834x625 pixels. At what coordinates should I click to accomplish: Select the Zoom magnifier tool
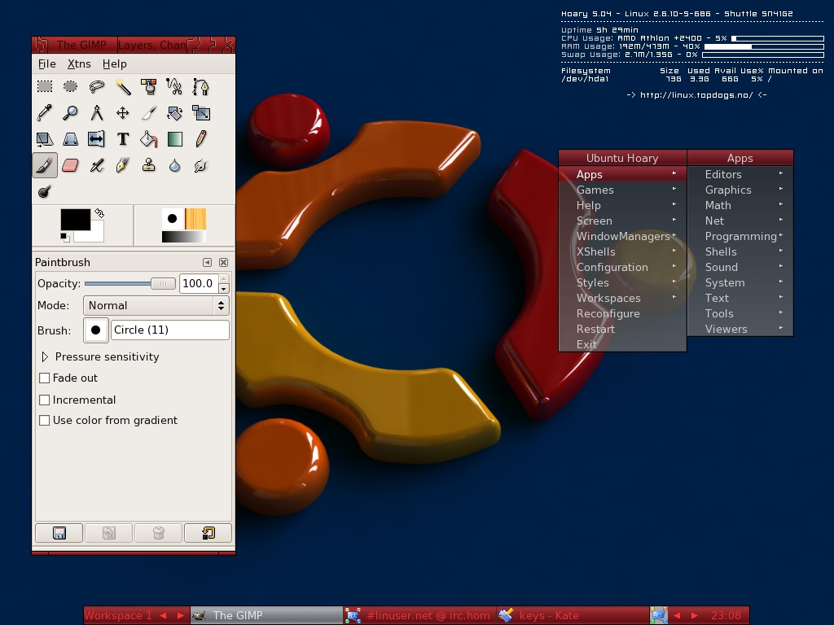(x=70, y=112)
